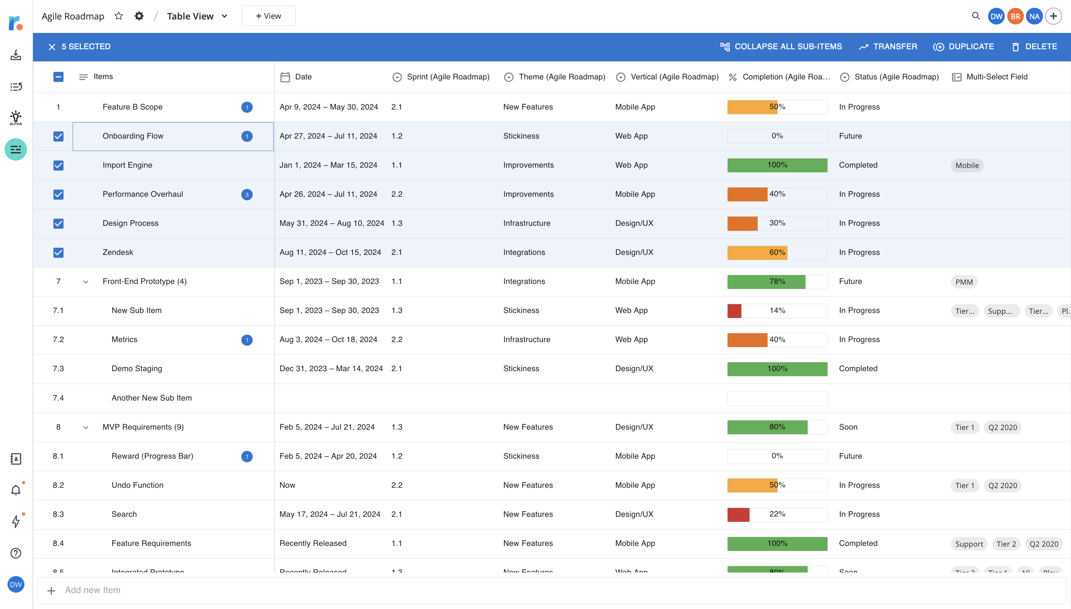Click the 100% completion bar for Import Engine
The height and width of the screenshot is (609, 1071).
pos(777,165)
